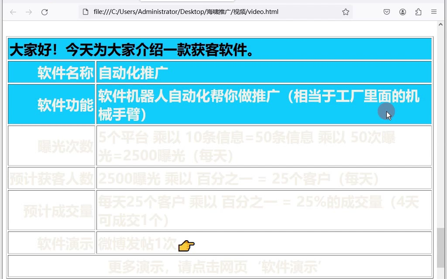The image size is (447, 279).
Task: Open the Firefox account icon
Action: pos(402,12)
